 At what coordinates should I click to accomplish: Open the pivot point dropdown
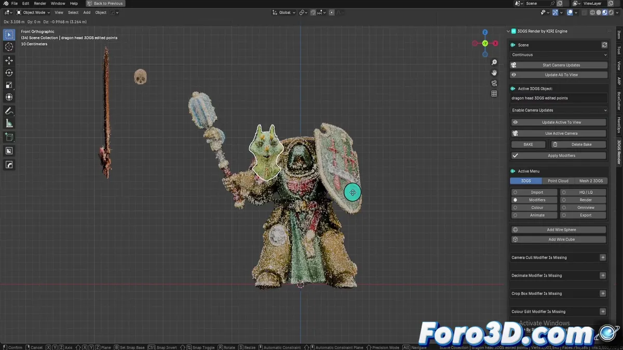click(304, 12)
